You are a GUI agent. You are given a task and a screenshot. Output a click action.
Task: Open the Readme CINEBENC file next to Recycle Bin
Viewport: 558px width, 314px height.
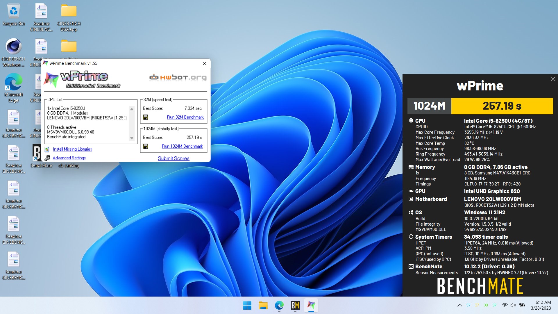coord(41,17)
